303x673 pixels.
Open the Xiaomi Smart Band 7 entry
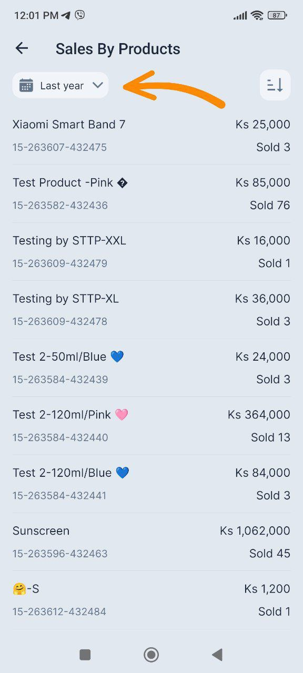pos(151,136)
